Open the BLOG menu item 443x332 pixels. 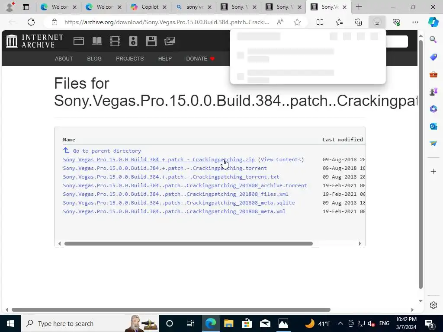tap(94, 59)
